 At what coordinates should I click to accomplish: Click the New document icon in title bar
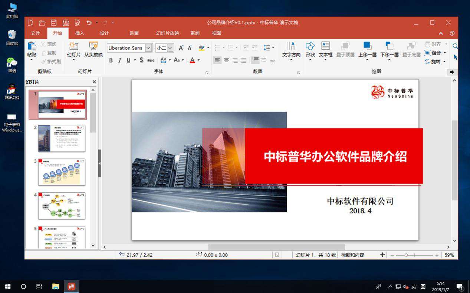click(30, 23)
